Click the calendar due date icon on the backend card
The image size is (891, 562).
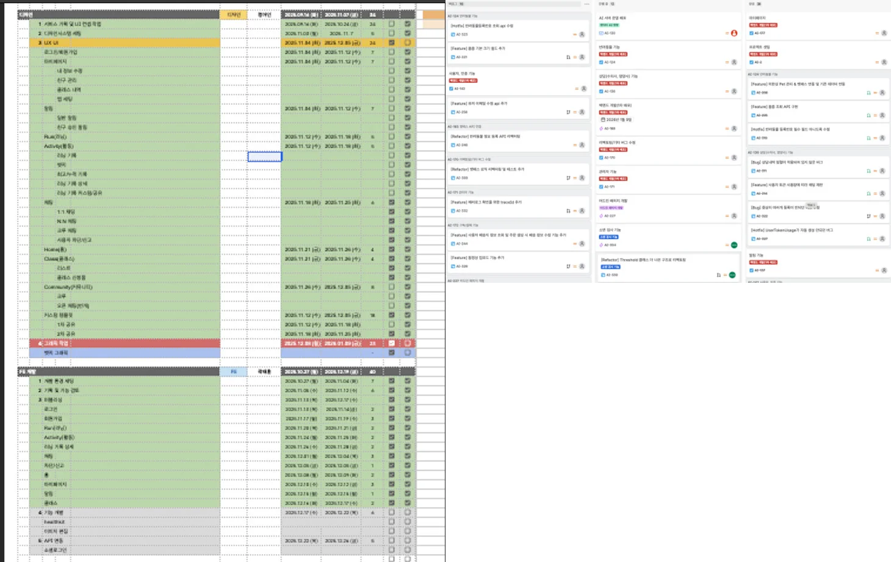tap(602, 120)
